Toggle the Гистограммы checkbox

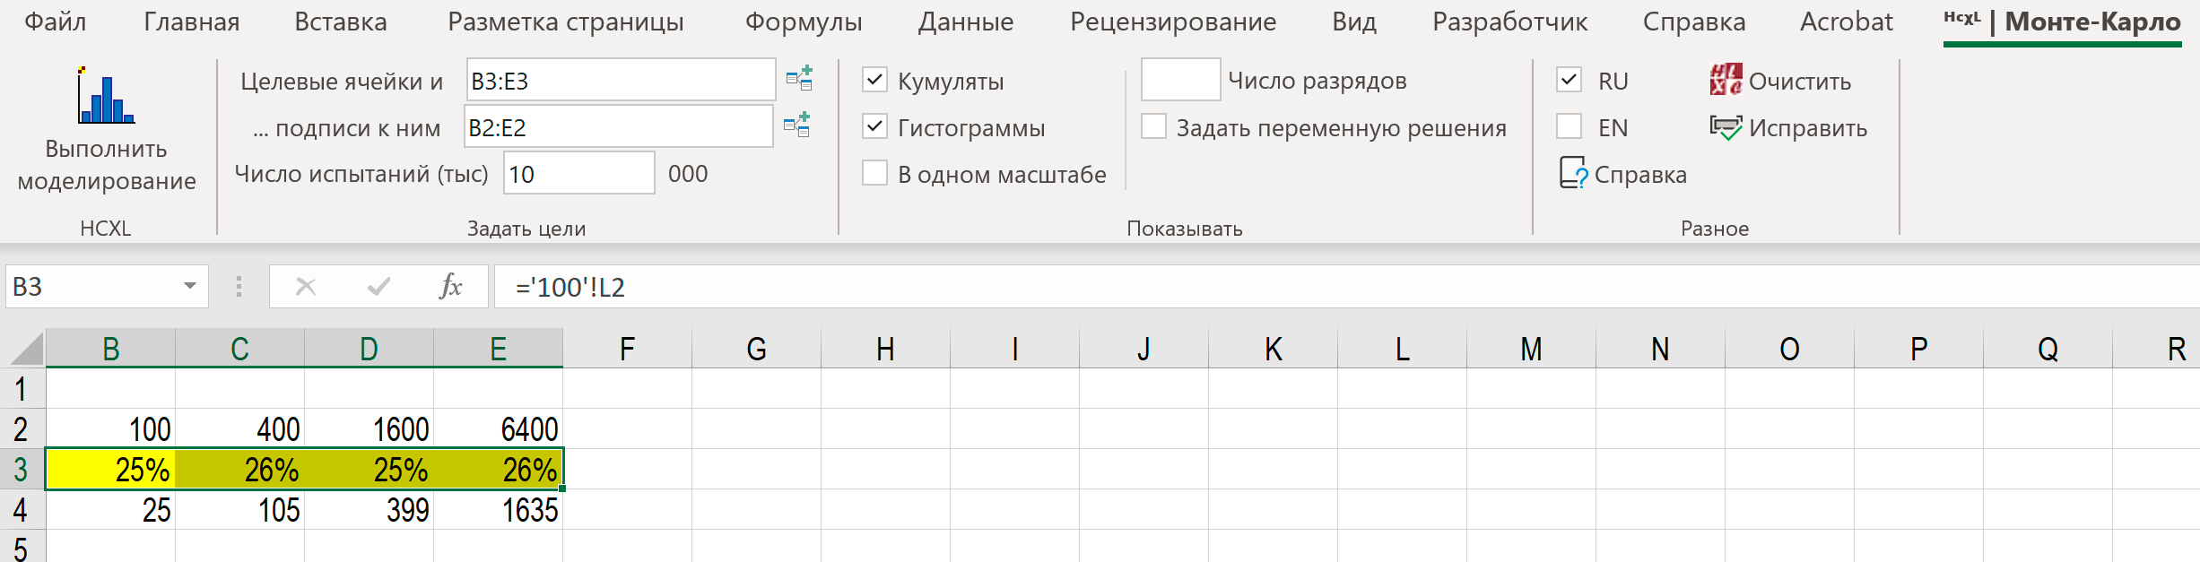[x=874, y=126]
